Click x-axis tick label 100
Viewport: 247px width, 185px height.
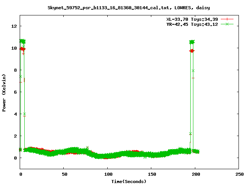point(108,174)
